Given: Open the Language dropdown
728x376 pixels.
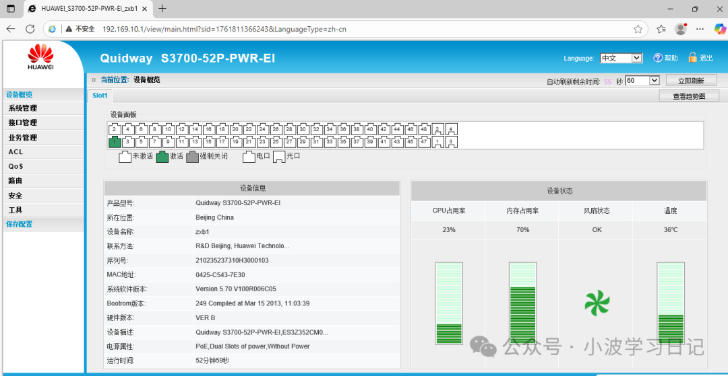Looking at the screenshot, I should point(621,59).
